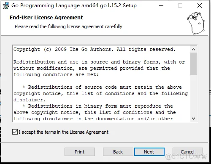Close the Go Setup dialog
The width and height of the screenshot is (211, 164).
click(x=200, y=5)
